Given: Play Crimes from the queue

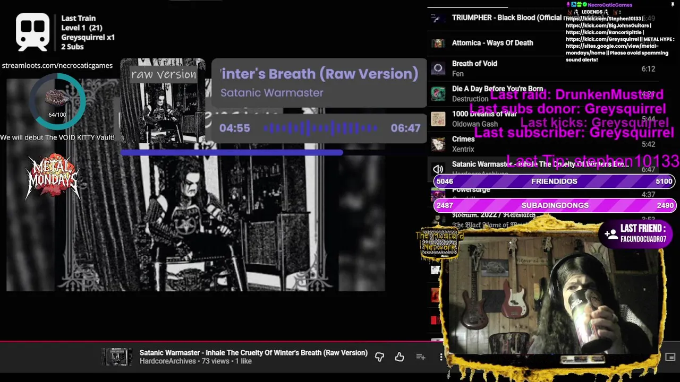Looking at the screenshot, I should [463, 139].
